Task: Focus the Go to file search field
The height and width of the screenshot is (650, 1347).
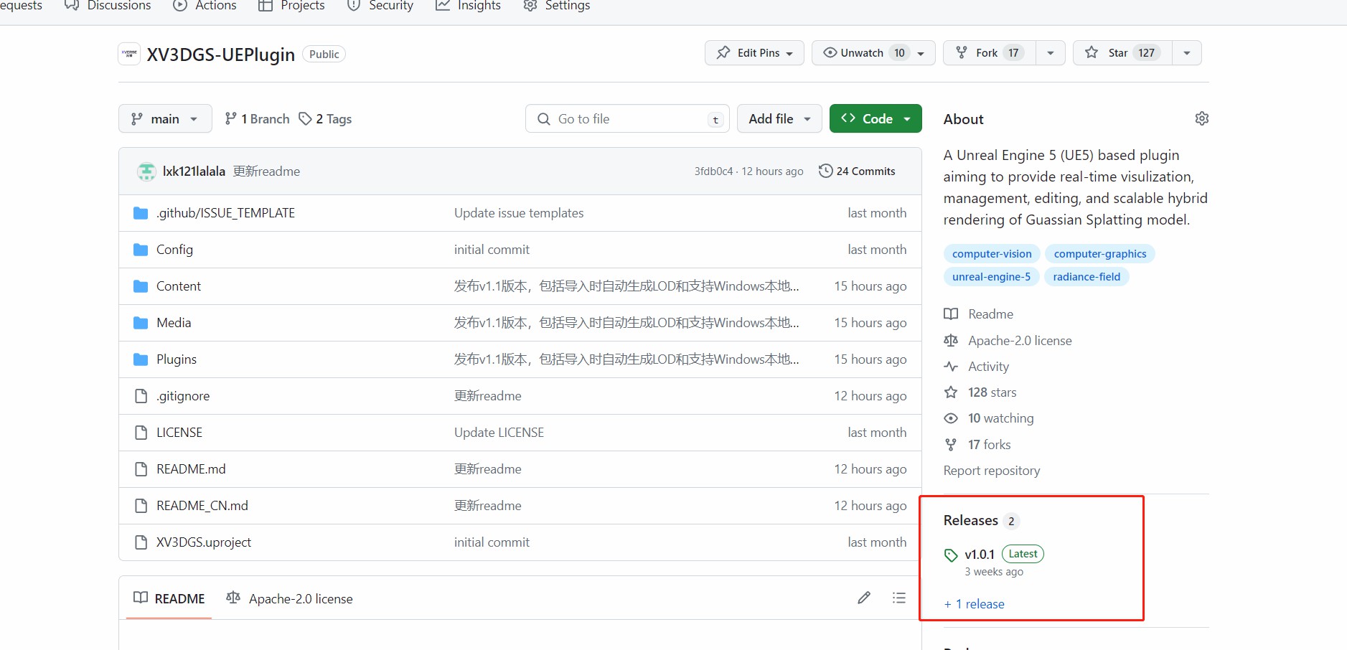Action: coord(627,119)
